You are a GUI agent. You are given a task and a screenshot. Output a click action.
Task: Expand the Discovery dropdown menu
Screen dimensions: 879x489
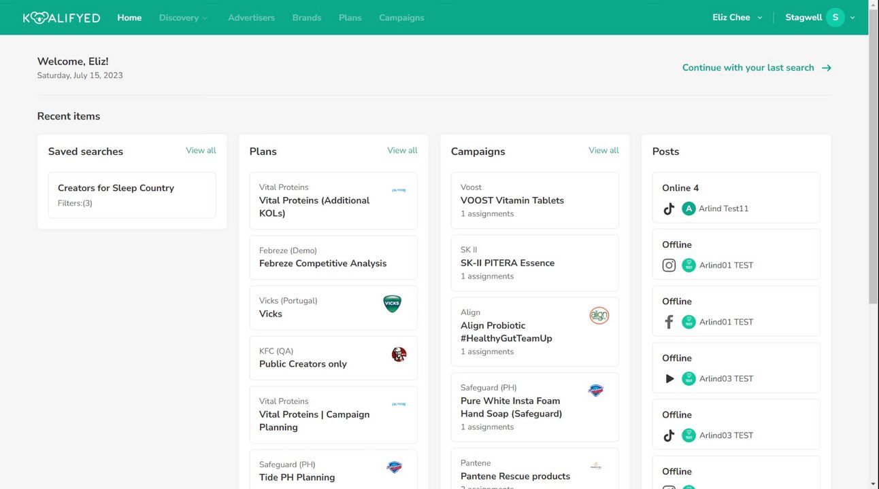pyautogui.click(x=184, y=18)
